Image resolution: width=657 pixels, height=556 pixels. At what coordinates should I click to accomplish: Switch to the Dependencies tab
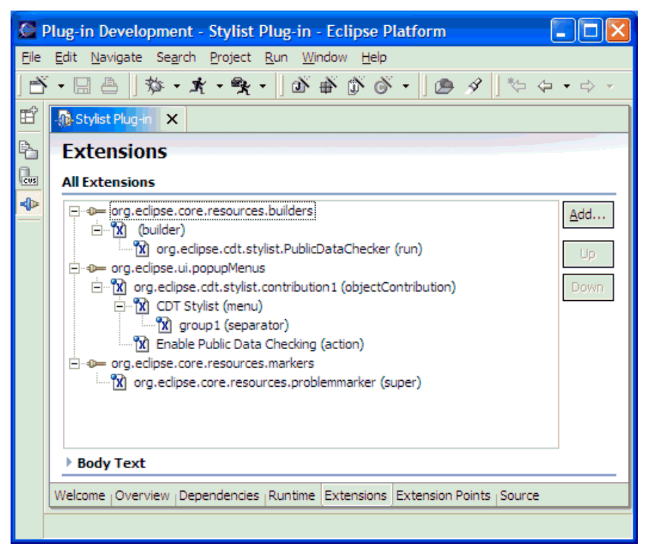218,495
